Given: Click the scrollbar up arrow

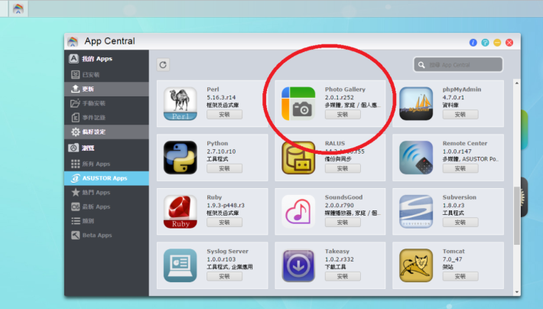Looking at the screenshot, I should pyautogui.click(x=517, y=83).
